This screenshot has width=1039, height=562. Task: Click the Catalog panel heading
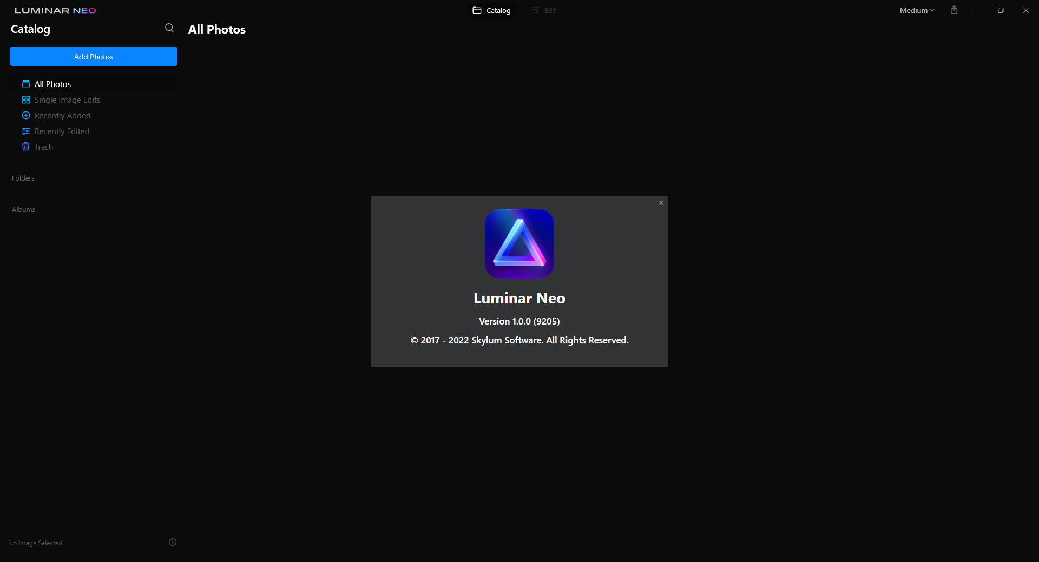pyautogui.click(x=30, y=29)
